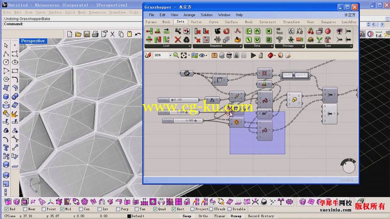Click the Print icon in Rhino toolbar
The height and width of the screenshot is (219, 390).
point(95,34)
